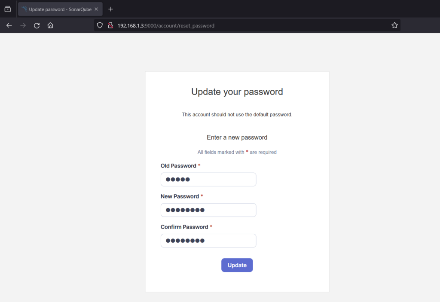
Task: Click into the Confirm Password field
Action: coord(208,241)
